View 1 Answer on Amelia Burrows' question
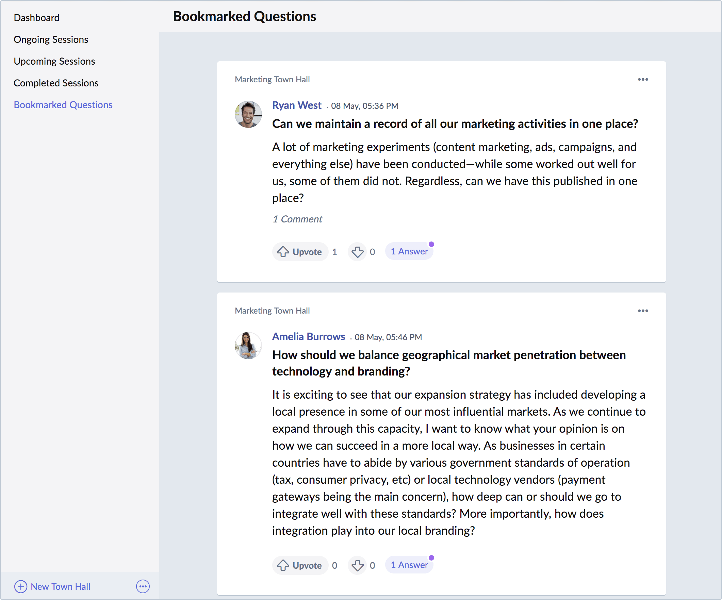Screen dimensions: 722x600 point(409,565)
